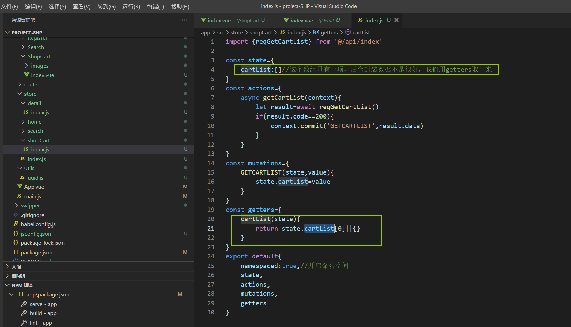Collapse the PROJECT-SHP section
This screenshot has height=327, width=571.
(27, 33)
